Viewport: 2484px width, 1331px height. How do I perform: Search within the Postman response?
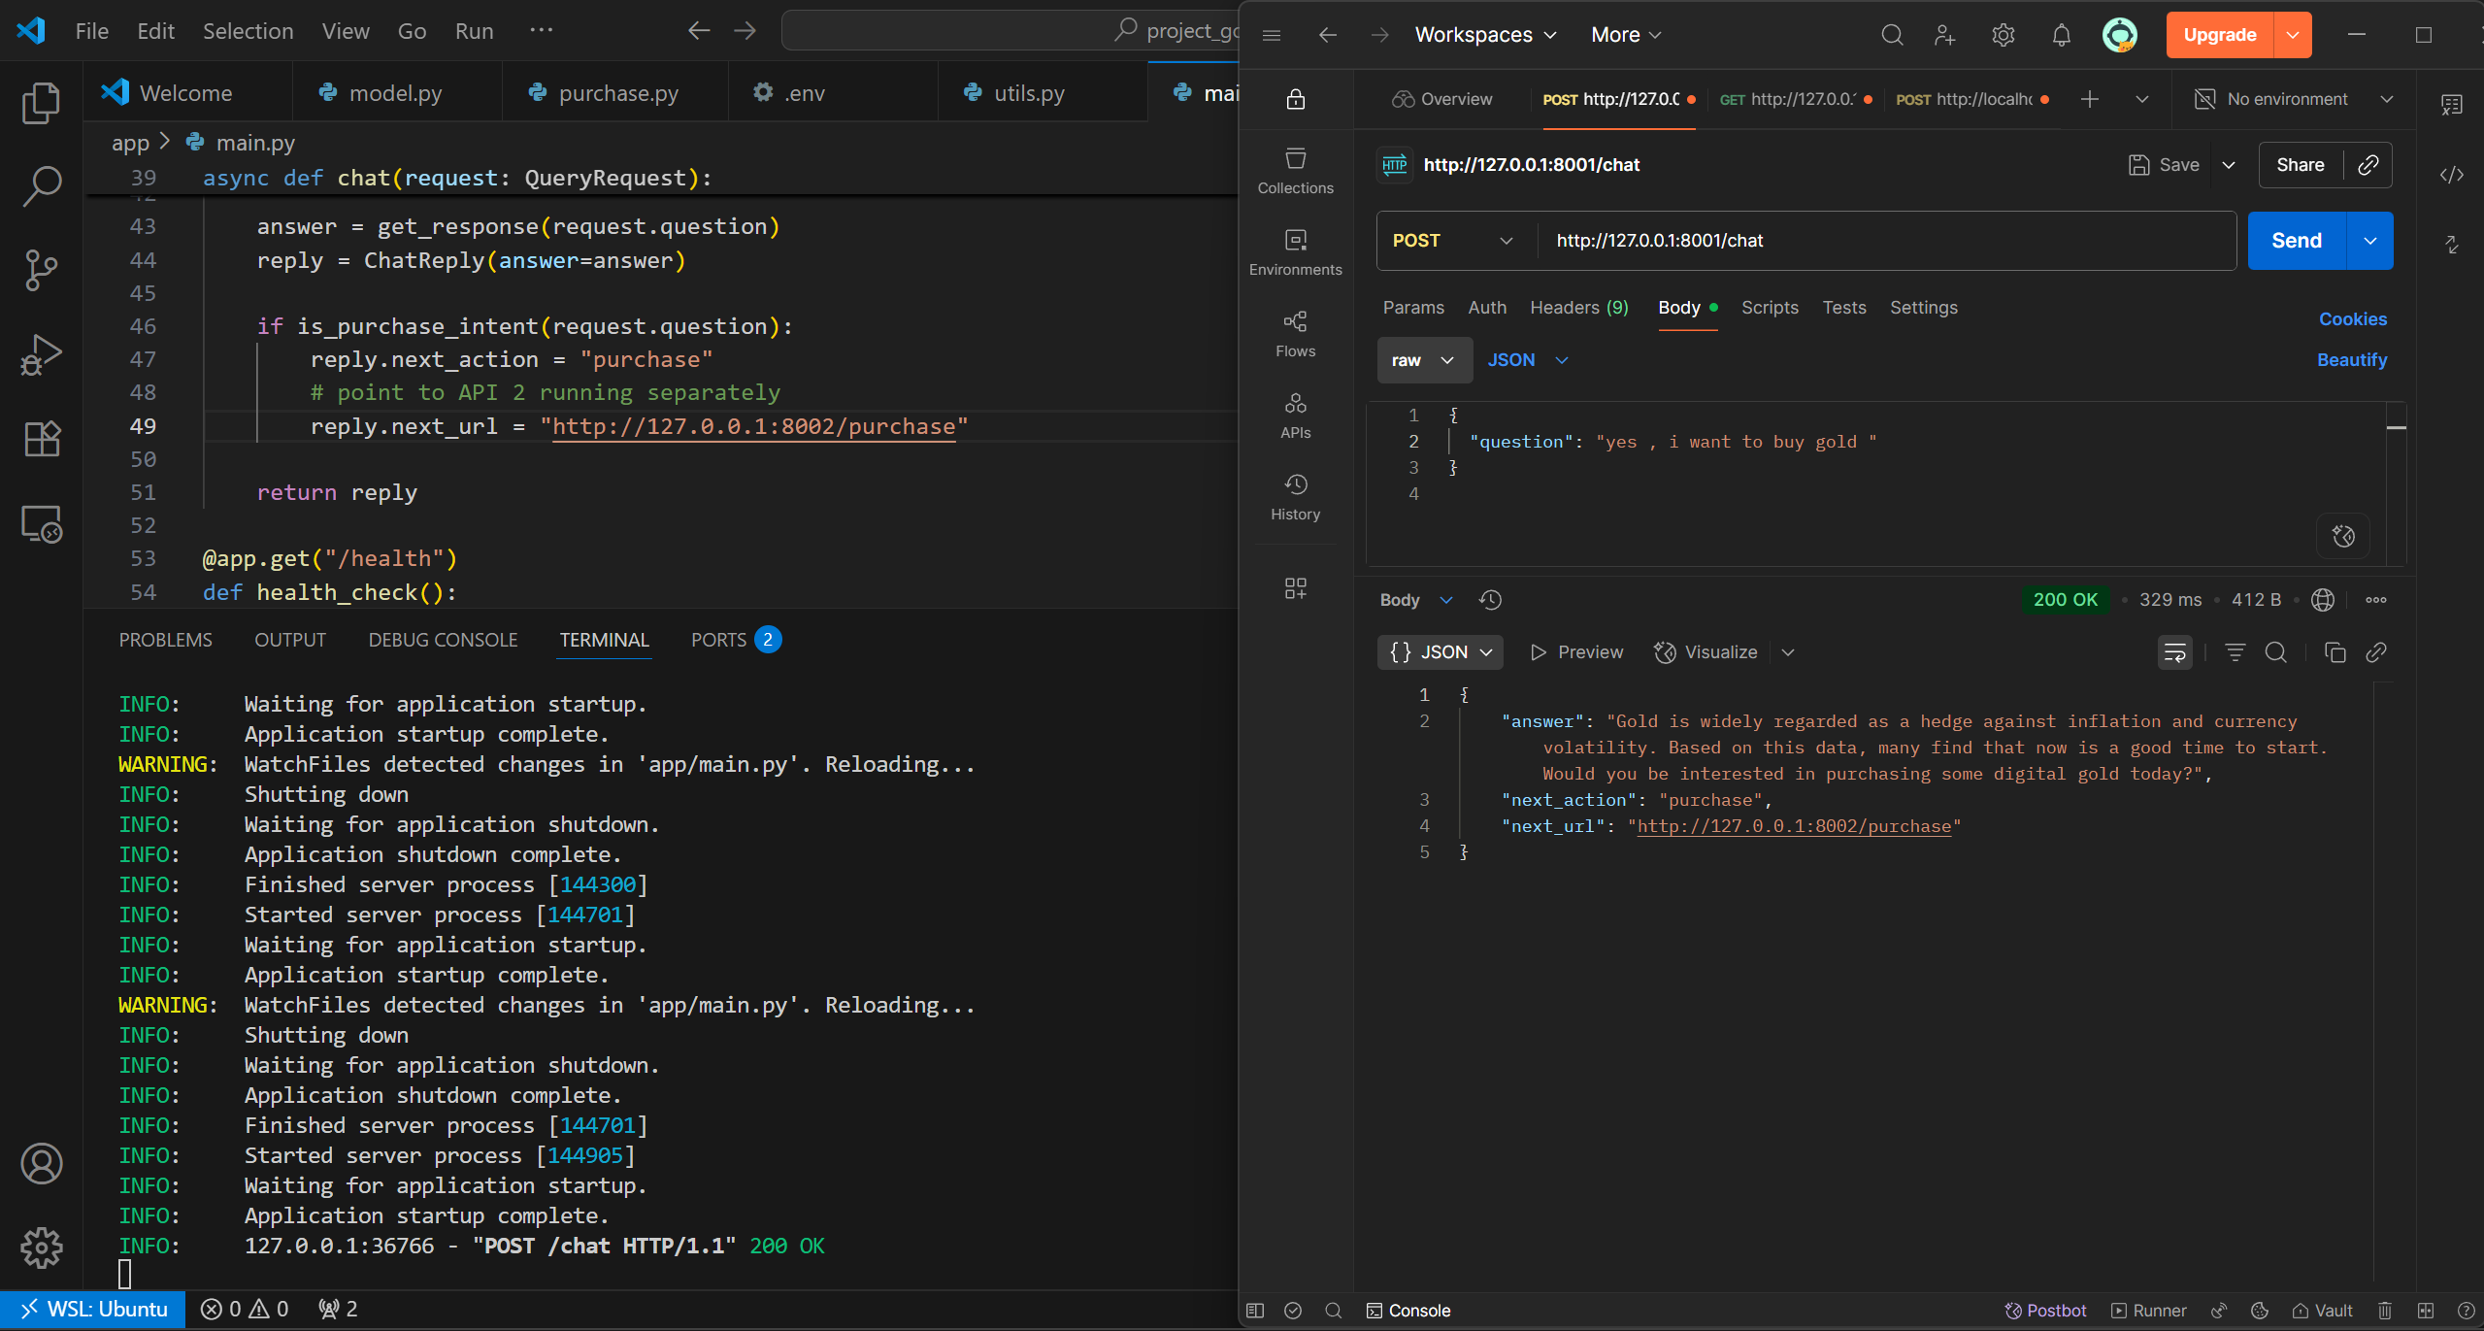2275,652
